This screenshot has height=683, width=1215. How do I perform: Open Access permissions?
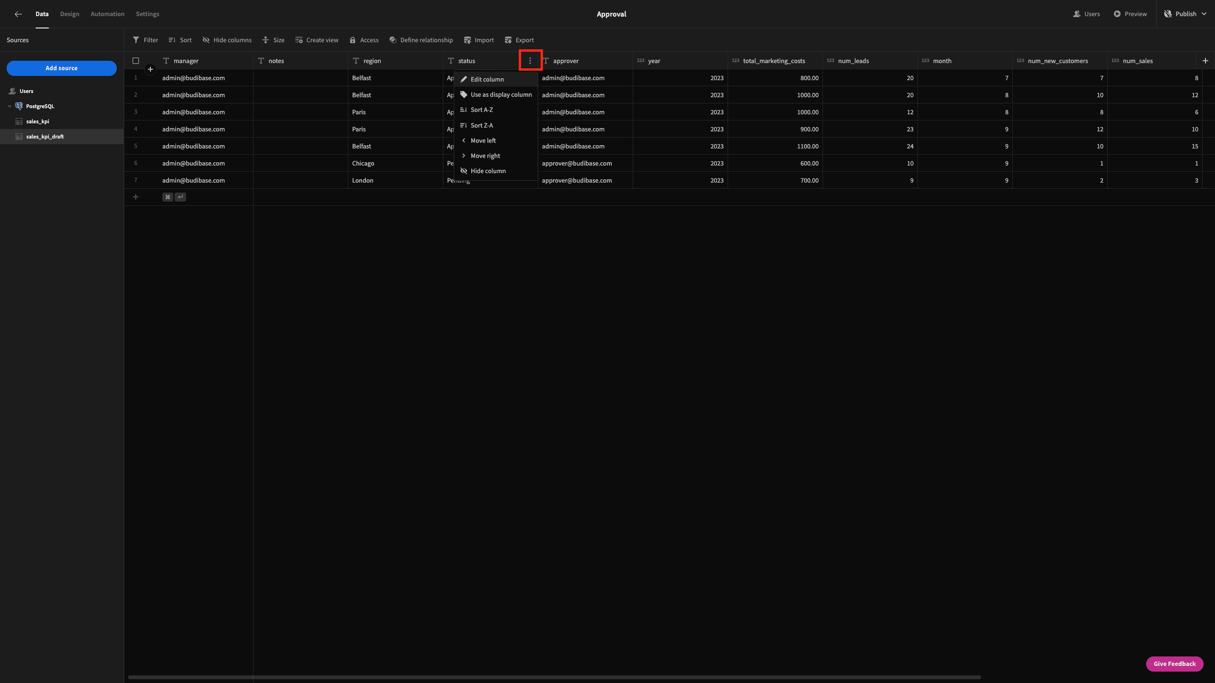pyautogui.click(x=364, y=40)
